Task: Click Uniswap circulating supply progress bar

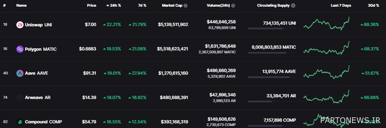Action: 272,29
